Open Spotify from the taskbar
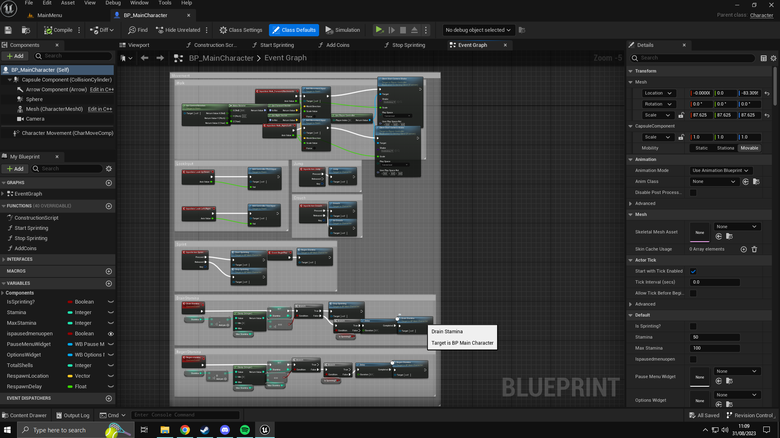Image resolution: width=780 pixels, height=438 pixels. [245, 430]
